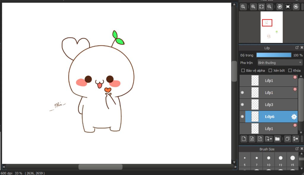Choose brush size 12
Screen dimensions: 304x175
click(x=281, y=160)
